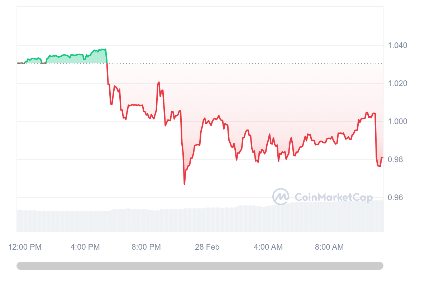Click the CoinMarketCap logo icon
The width and height of the screenshot is (430, 287).
pyautogui.click(x=281, y=197)
